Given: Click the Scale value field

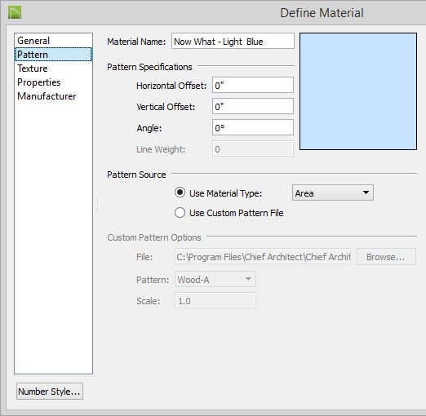Looking at the screenshot, I should (215, 300).
